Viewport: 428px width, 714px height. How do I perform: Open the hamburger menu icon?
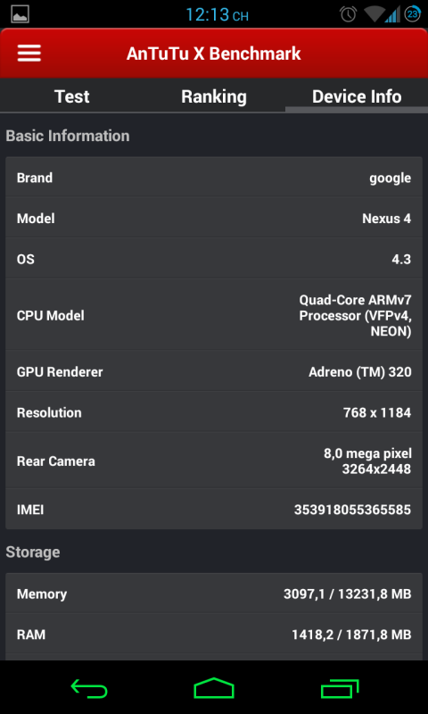(29, 54)
